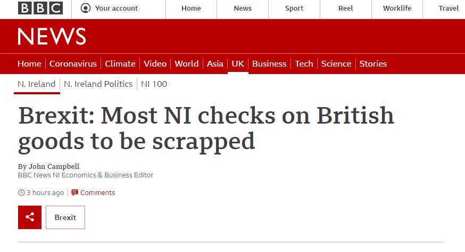The image size is (465, 252).
Task: Click the clock icon beside timestamp
Action: click(x=21, y=192)
